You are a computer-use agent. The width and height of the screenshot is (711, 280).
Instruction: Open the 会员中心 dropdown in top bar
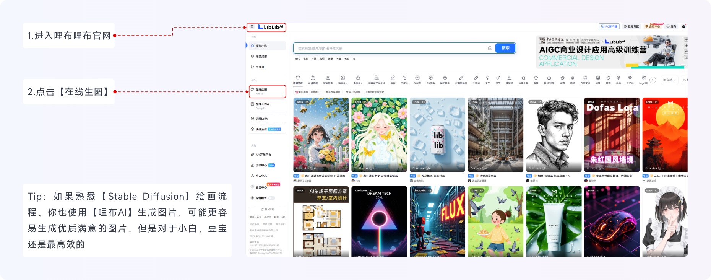(653, 26)
